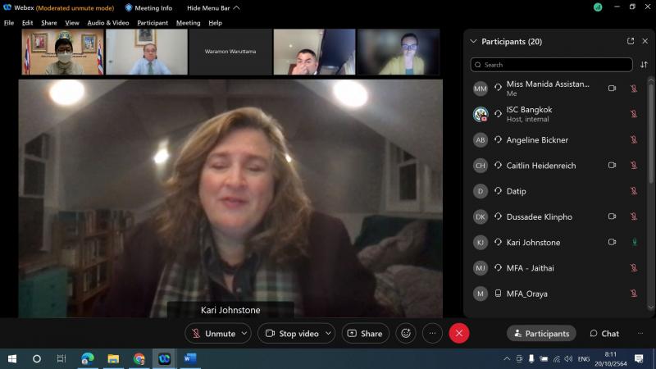Unmute the microphone

coord(213,334)
